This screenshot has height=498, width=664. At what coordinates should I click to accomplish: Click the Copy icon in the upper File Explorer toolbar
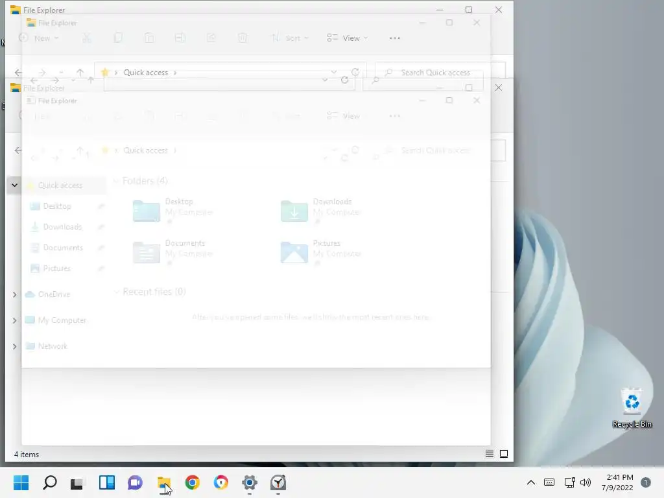tap(118, 38)
